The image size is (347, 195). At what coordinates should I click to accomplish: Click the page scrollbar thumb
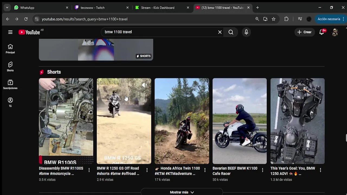[x=346, y=138]
